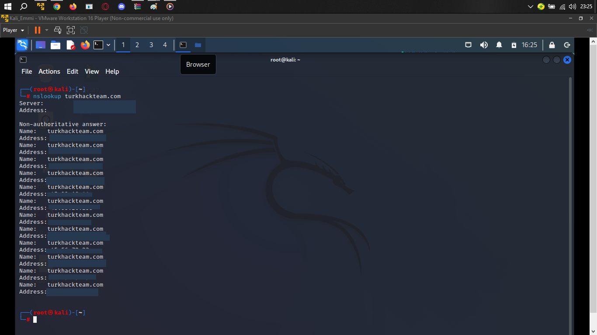The image size is (597, 335).
Task: Click the VMware window's scroll-up arrow
Action: point(594,41)
